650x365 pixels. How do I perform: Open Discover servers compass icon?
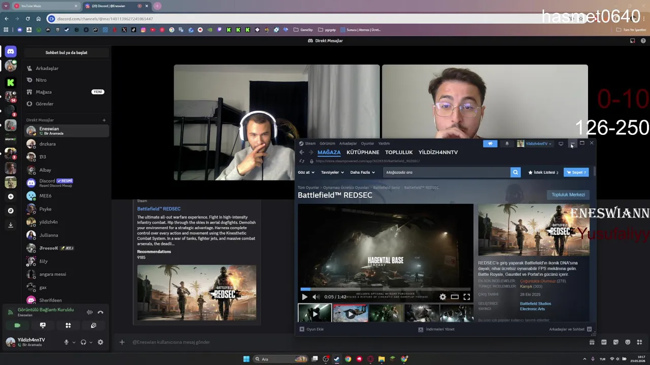pyautogui.click(x=11, y=210)
